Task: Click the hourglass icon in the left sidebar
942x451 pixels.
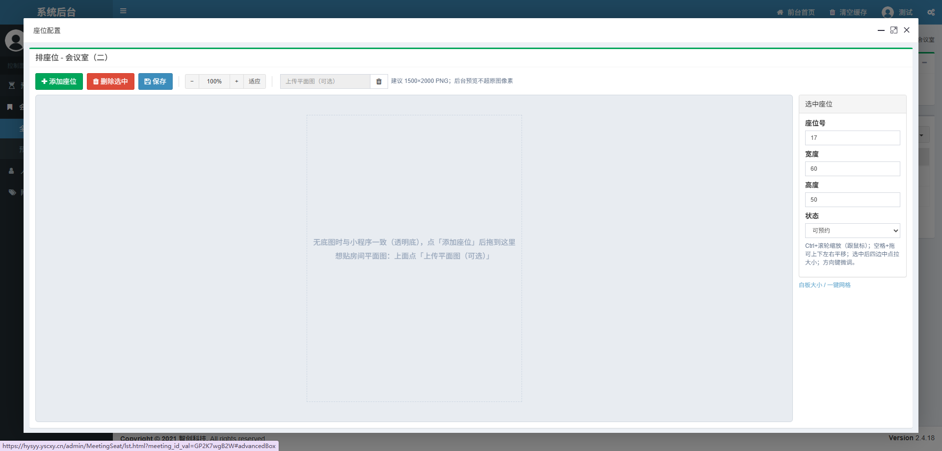Action: (12, 85)
